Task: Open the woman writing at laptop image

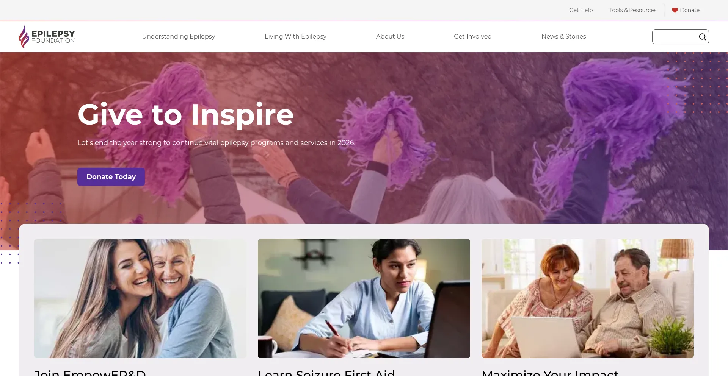Action: (364, 298)
